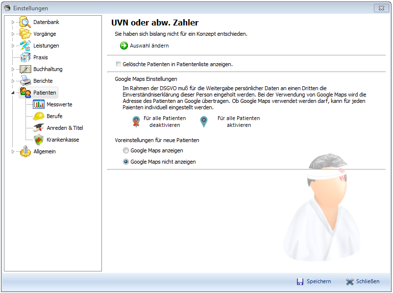This screenshot has width=393, height=293.
Task: Click the green arrow icon beside Auswahl ändern
Action: [x=124, y=46]
